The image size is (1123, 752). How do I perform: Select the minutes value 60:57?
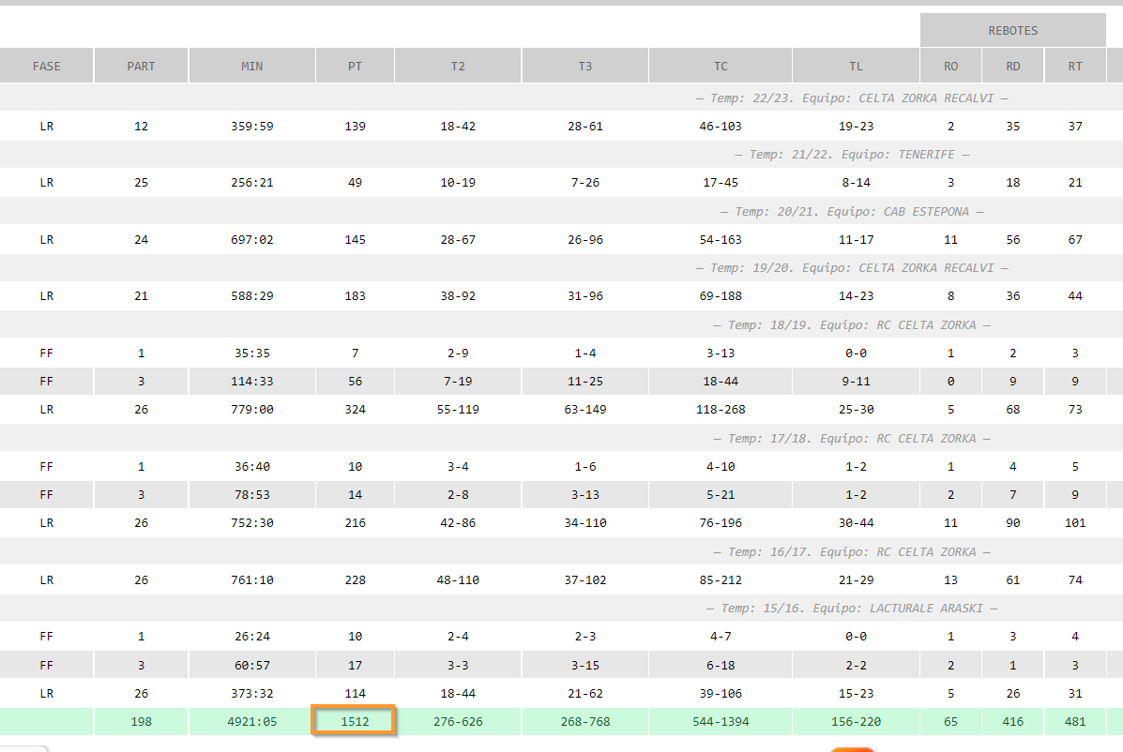(x=252, y=666)
